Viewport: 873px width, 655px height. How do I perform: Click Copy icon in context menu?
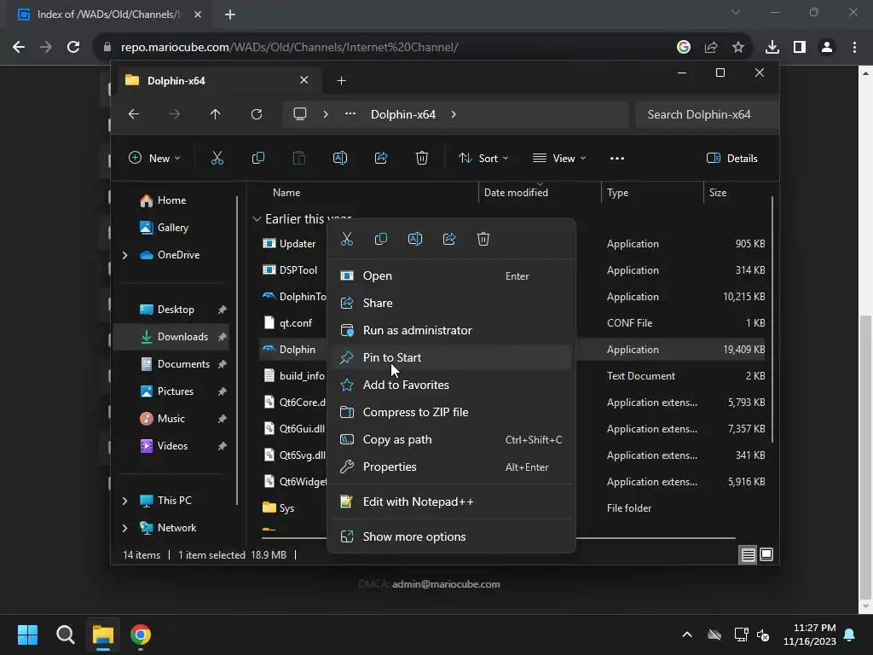381,239
